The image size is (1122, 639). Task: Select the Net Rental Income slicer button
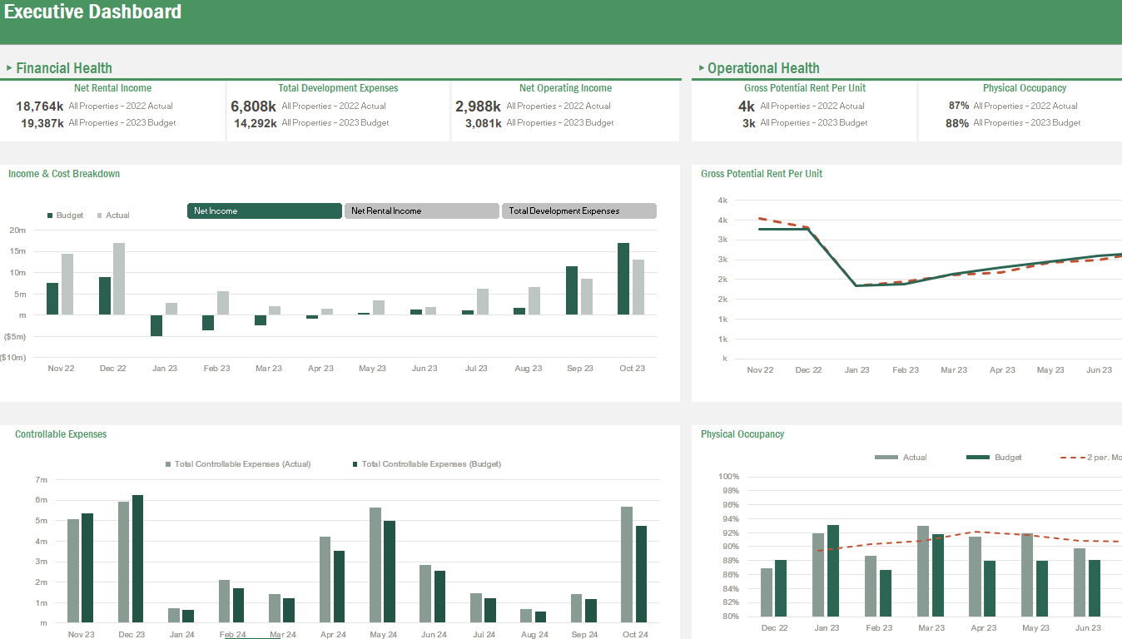click(421, 211)
